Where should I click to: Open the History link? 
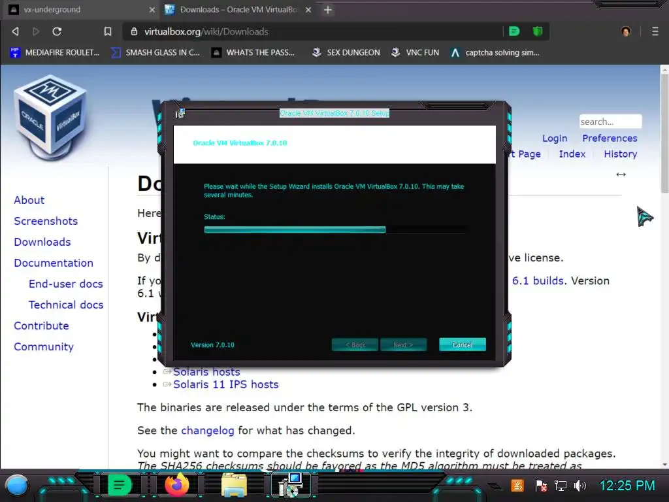621,154
